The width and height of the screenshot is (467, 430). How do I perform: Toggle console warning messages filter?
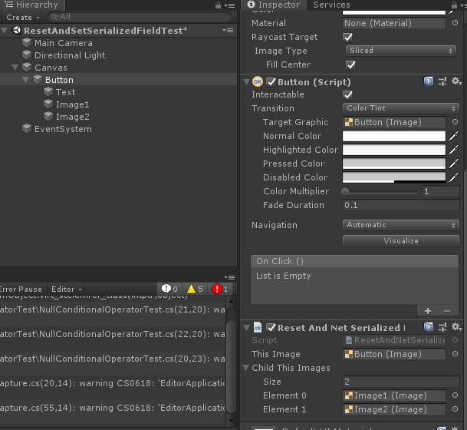coord(195,289)
